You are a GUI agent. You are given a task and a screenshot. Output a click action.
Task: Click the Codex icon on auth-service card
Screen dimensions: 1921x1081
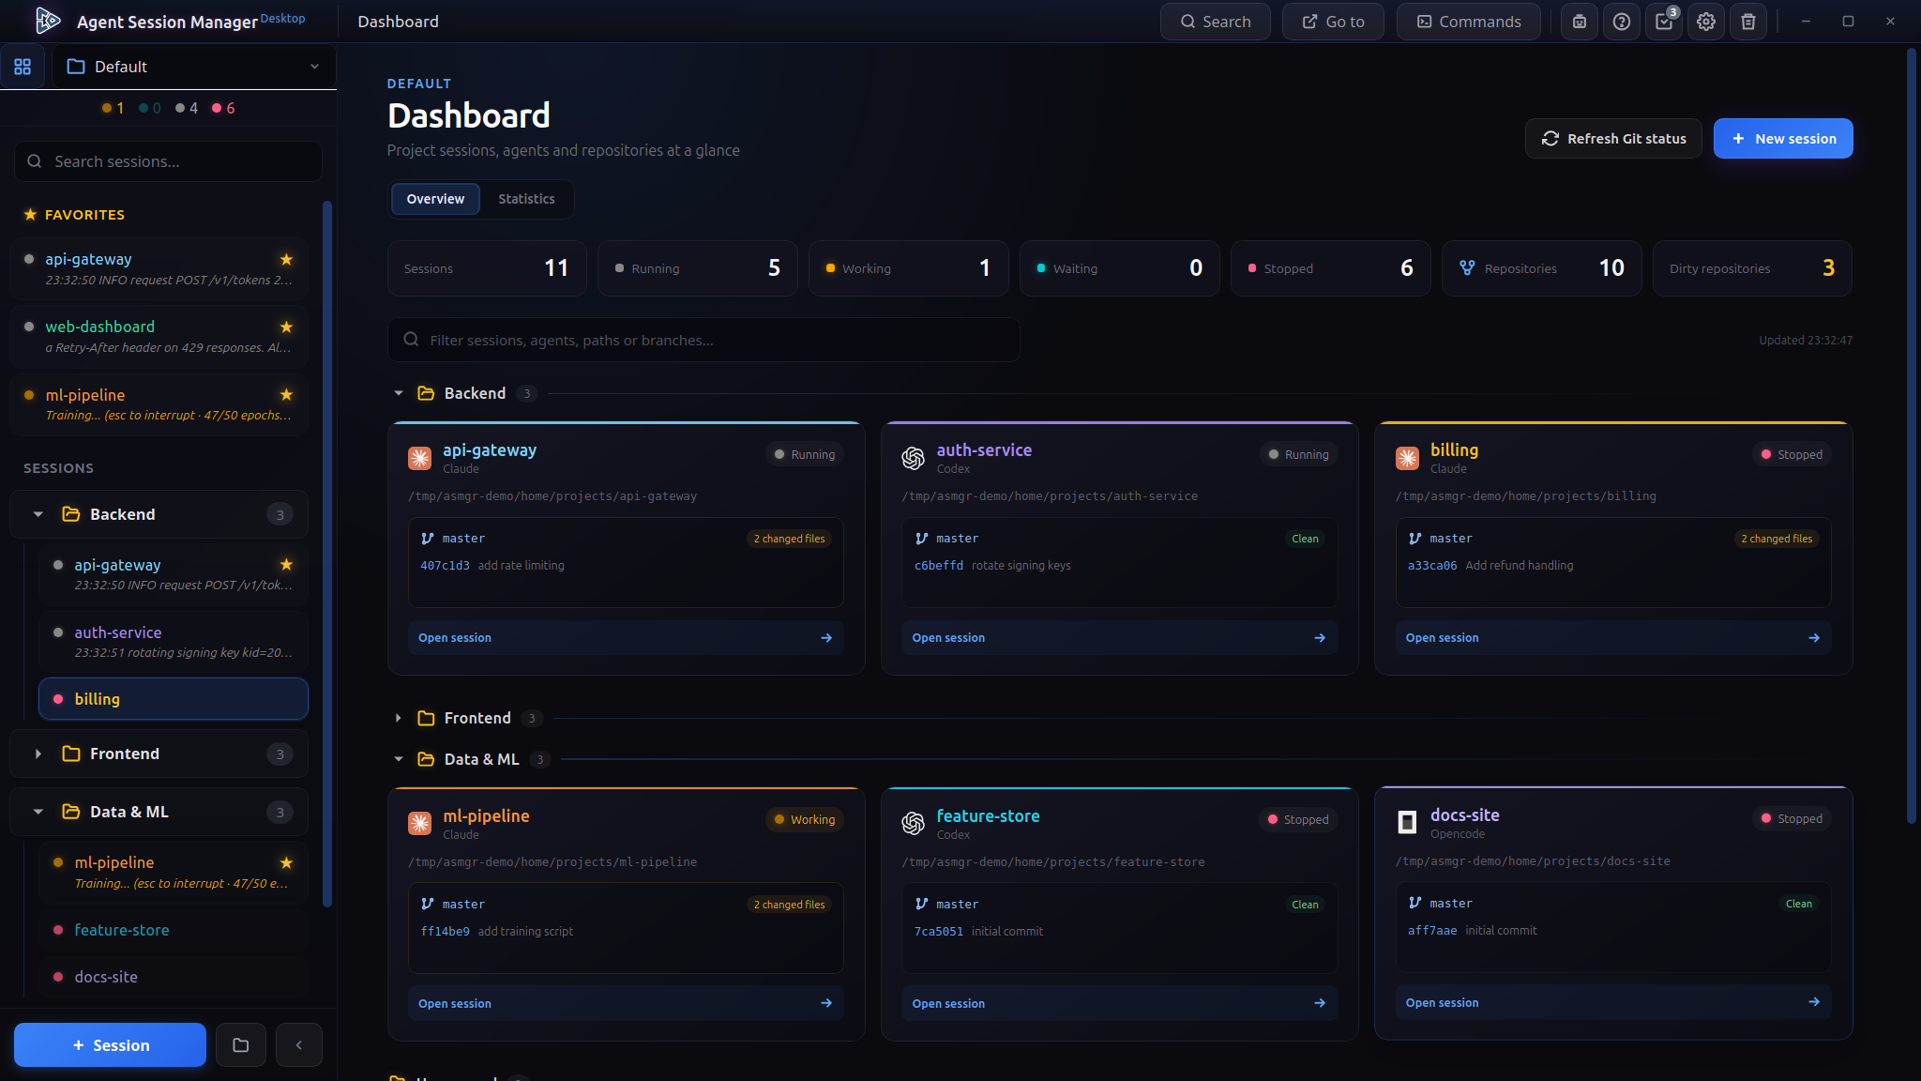click(x=913, y=458)
